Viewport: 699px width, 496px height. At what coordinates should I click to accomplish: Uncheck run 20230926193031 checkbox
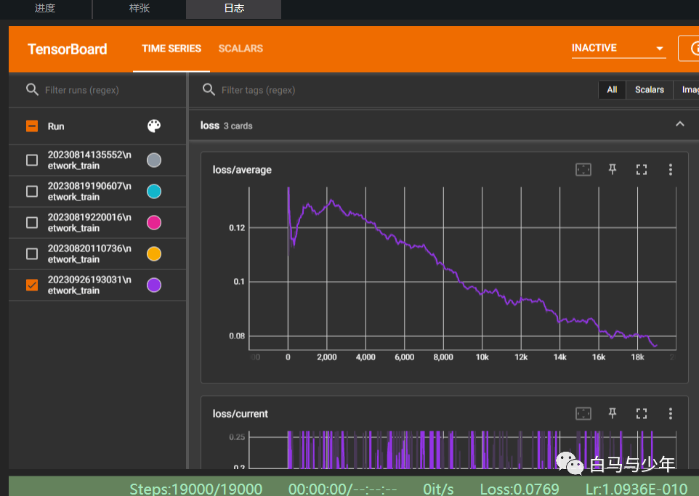[32, 285]
